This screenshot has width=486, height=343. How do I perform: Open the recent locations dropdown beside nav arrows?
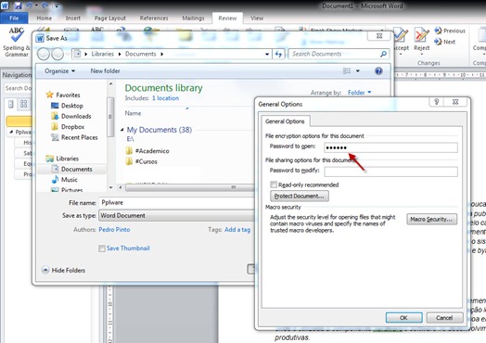point(68,55)
